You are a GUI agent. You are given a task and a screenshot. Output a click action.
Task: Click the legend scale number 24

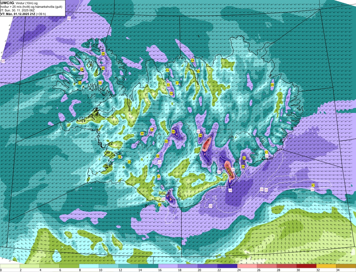pos(239,270)
